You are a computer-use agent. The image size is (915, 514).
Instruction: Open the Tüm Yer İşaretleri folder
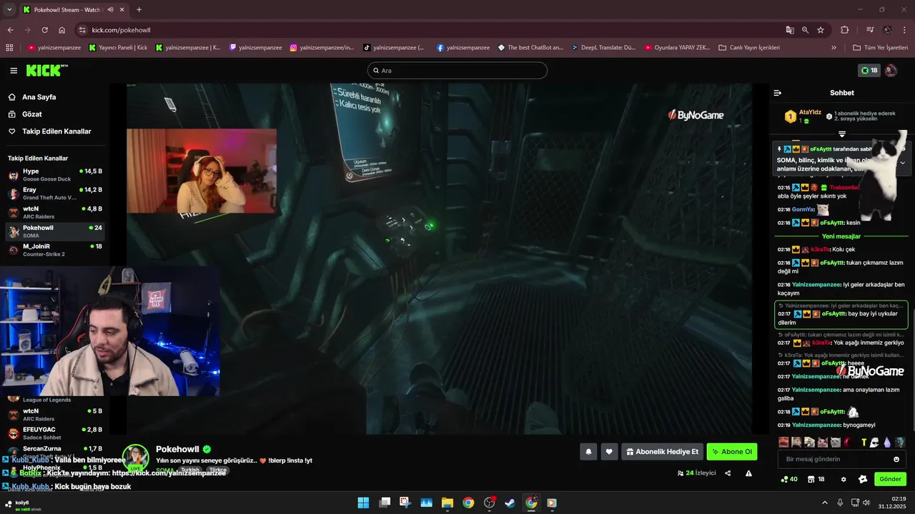pyautogui.click(x=881, y=48)
